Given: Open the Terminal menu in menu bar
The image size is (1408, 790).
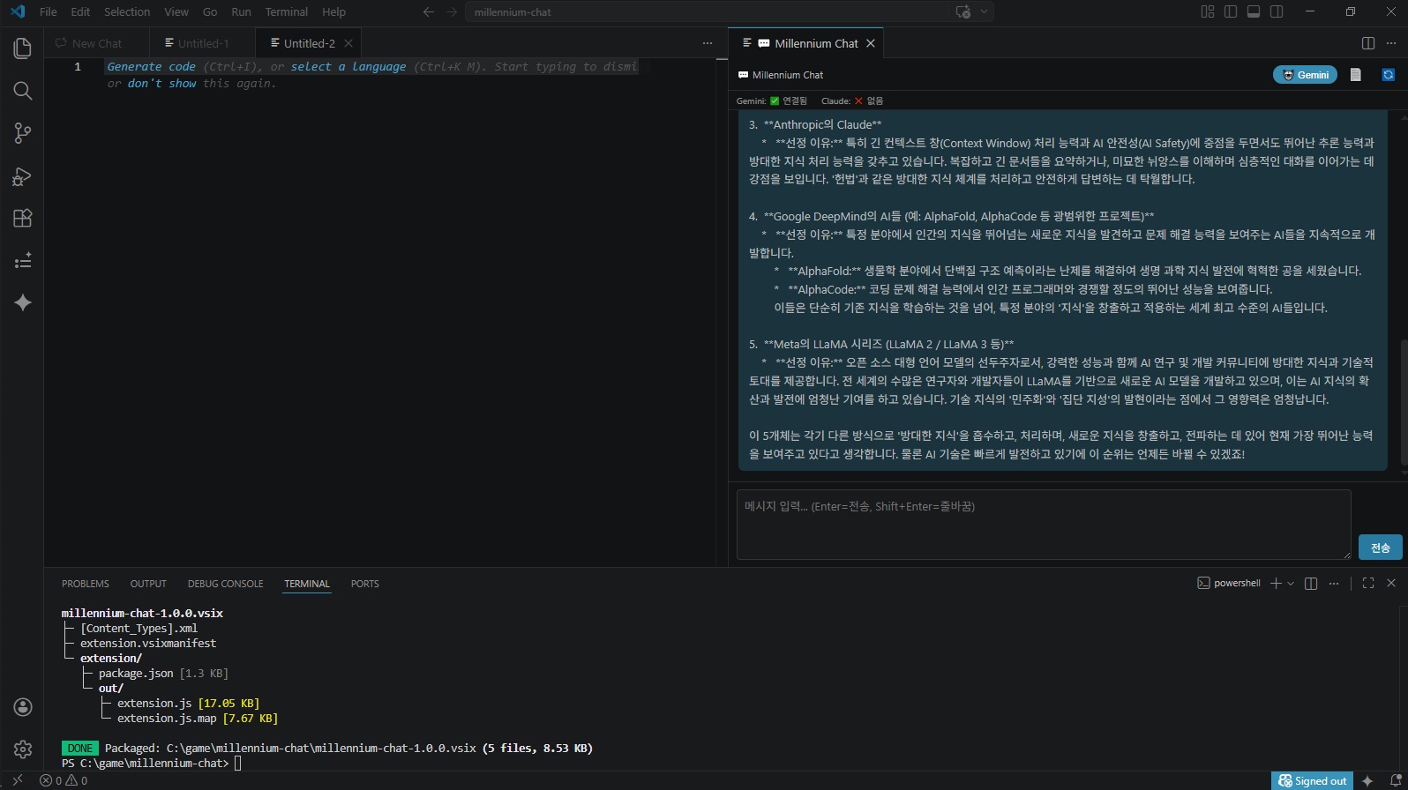Looking at the screenshot, I should coord(286,11).
